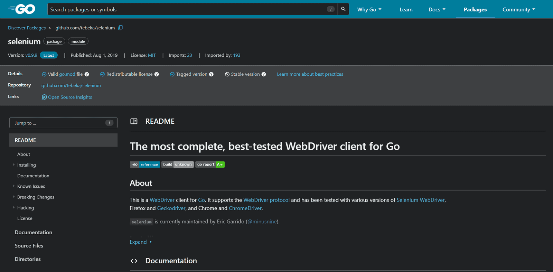Select README in the sidebar
Screen dimensions: 553x272
(x=63, y=140)
